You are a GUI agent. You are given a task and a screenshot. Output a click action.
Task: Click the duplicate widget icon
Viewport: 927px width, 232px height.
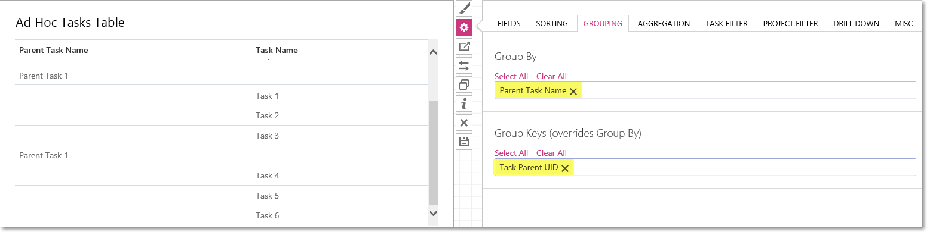464,84
